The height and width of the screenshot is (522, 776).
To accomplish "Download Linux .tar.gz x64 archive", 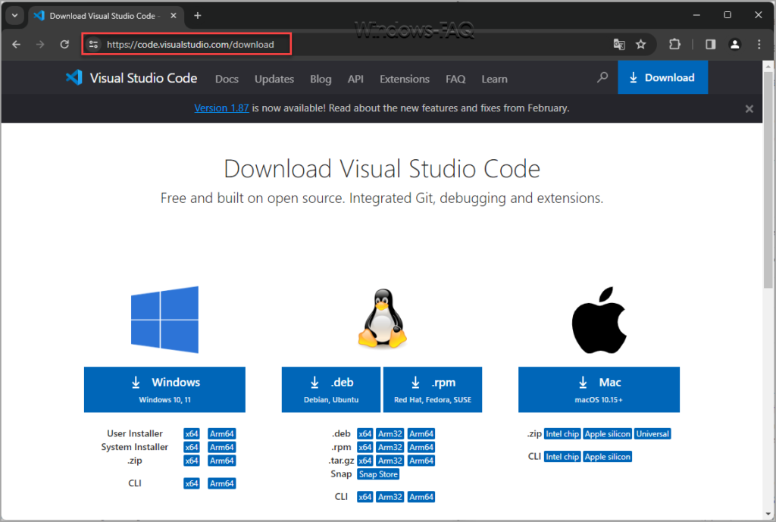I will coord(365,461).
